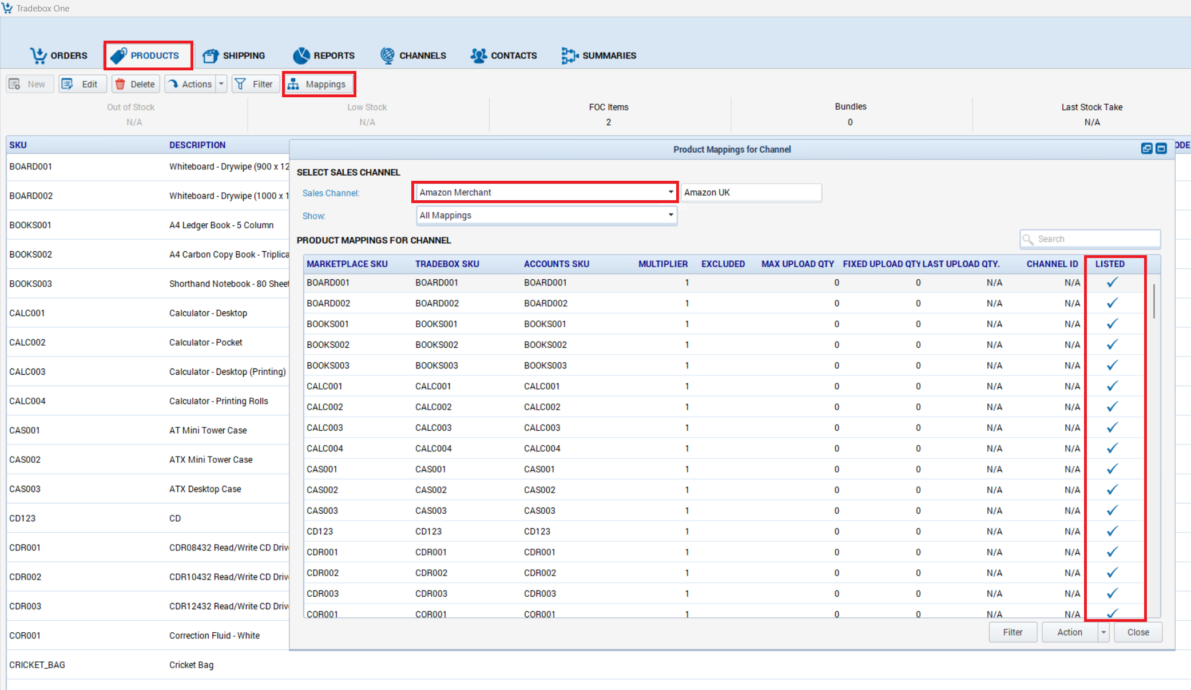Open the Mappings toolbar item
Image resolution: width=1191 pixels, height=690 pixels.
pyautogui.click(x=319, y=84)
